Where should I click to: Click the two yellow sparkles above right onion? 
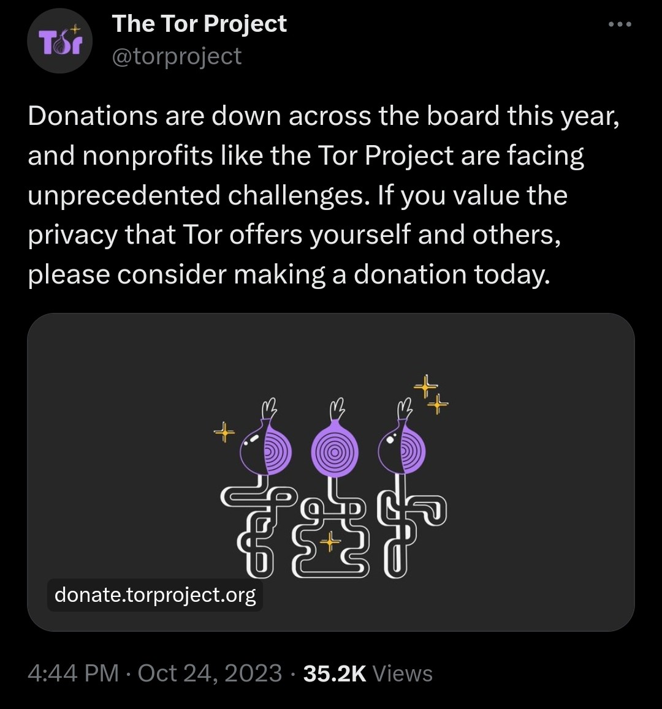point(432,395)
